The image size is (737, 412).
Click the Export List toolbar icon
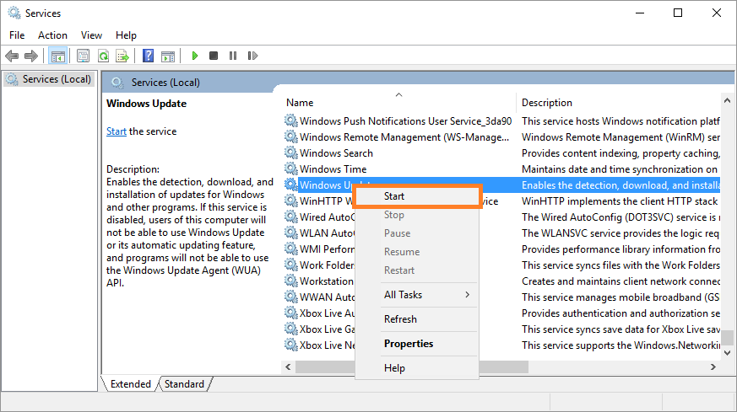coord(122,56)
